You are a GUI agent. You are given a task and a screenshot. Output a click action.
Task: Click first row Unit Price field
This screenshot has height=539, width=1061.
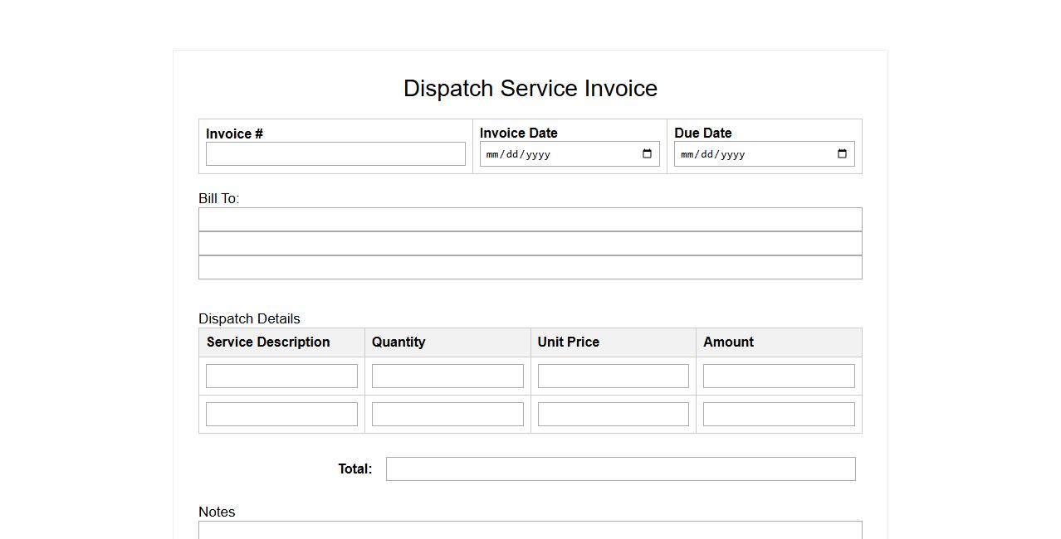(x=613, y=376)
